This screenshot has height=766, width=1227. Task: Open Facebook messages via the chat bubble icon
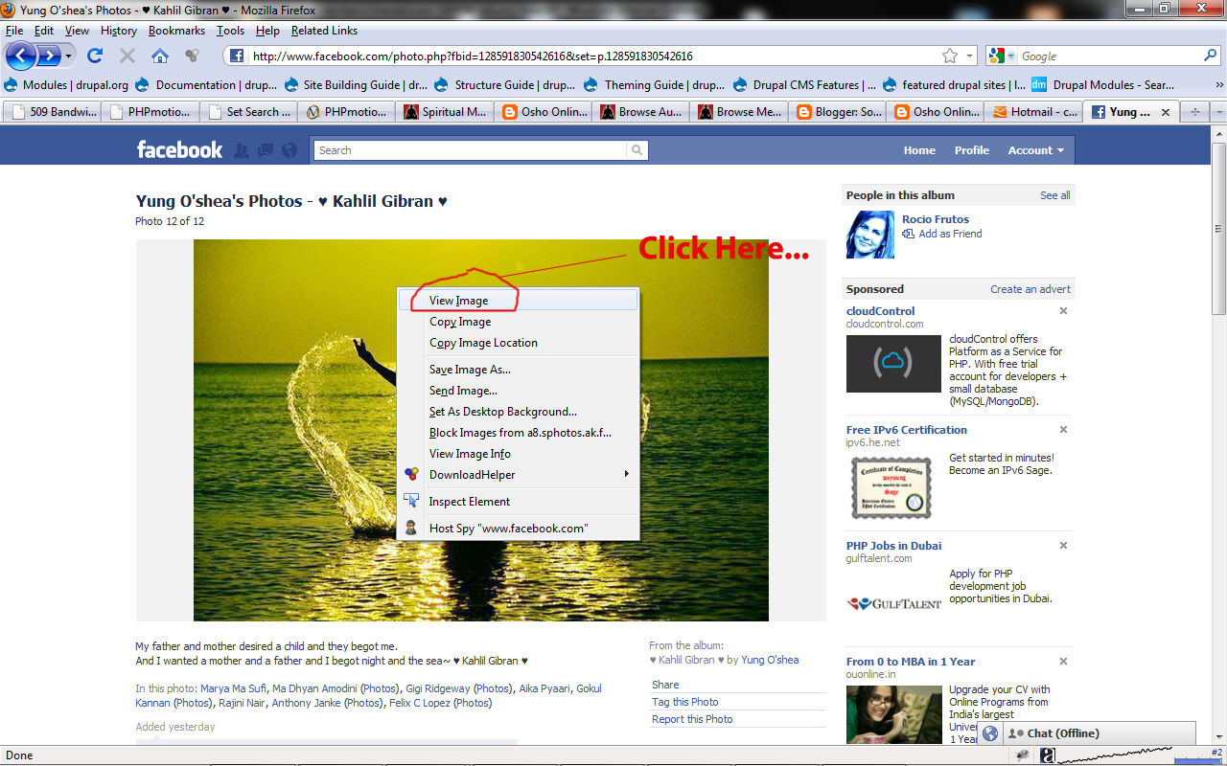[266, 149]
